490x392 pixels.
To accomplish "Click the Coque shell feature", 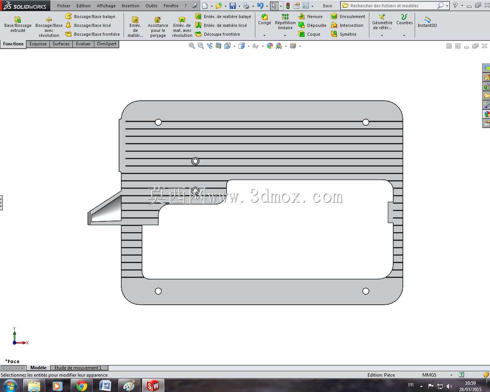I will pyautogui.click(x=309, y=34).
